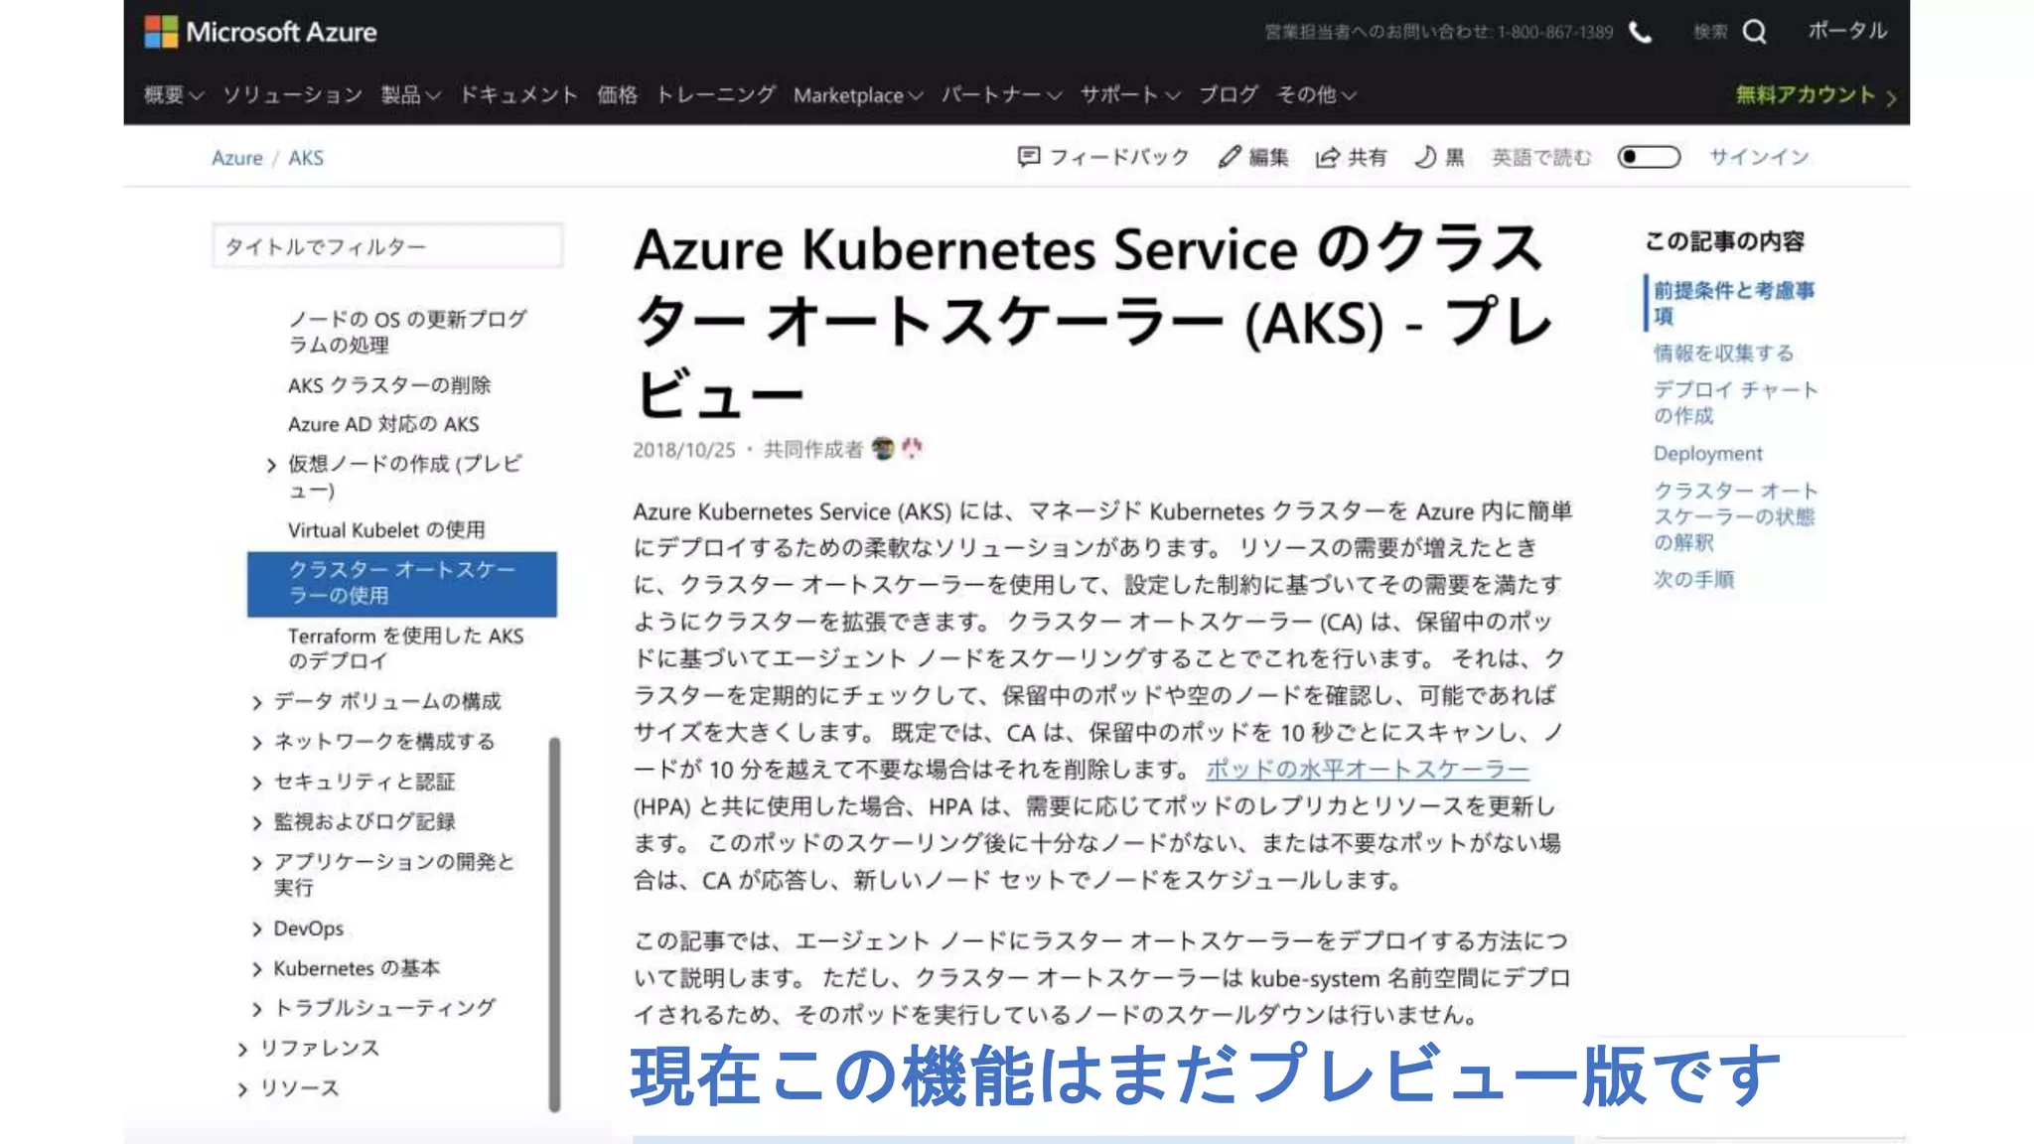Click the moon dark-theme icon
Viewport: 2034px width, 1144px height.
coord(1425,157)
